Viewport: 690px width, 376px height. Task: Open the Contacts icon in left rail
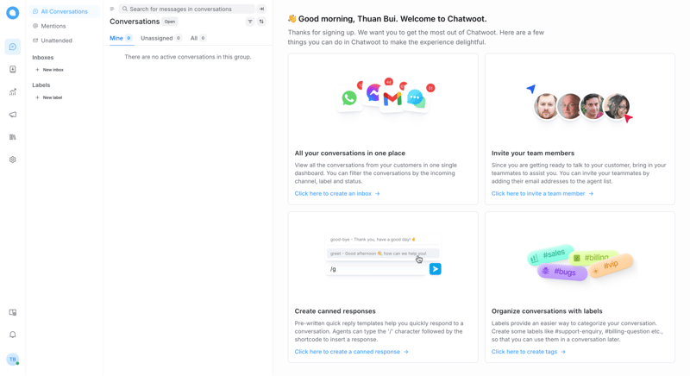pyautogui.click(x=13, y=69)
